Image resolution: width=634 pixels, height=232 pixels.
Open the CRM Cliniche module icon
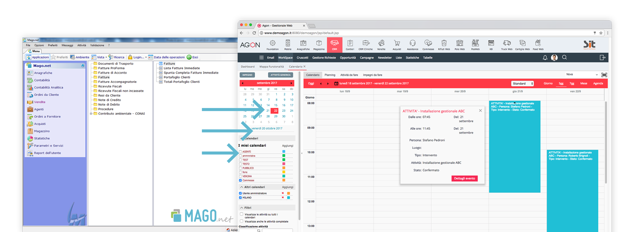[x=366, y=44]
